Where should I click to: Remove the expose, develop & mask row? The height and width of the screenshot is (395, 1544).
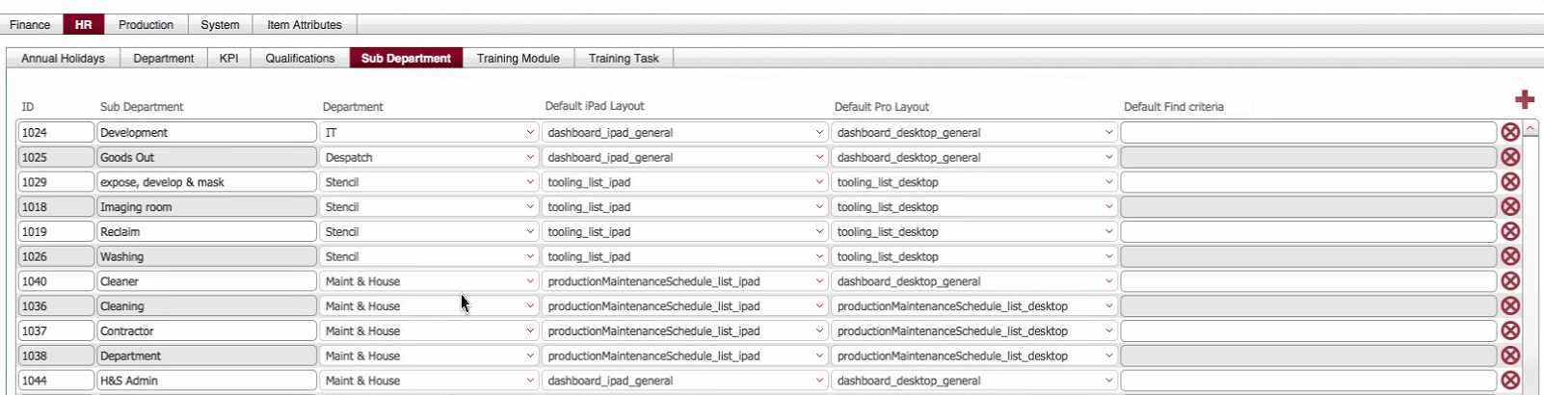1510,182
